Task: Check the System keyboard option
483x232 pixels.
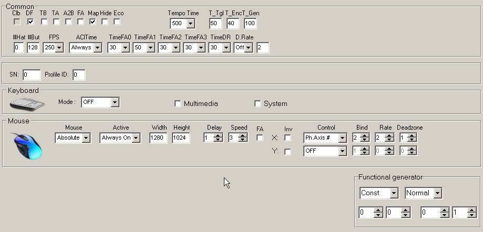Action: 258,104
